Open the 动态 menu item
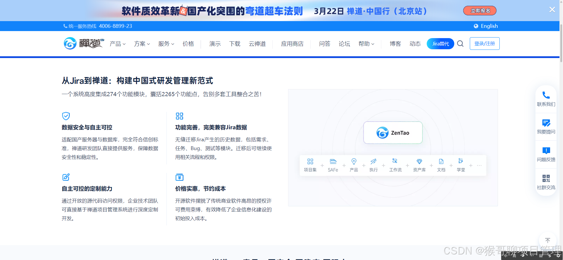The width and height of the screenshot is (563, 260). click(415, 44)
